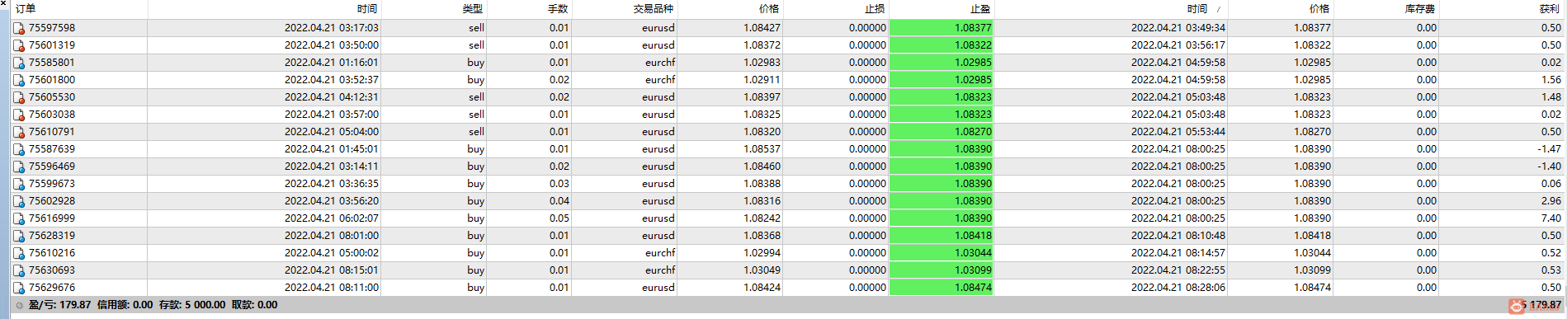The image size is (1567, 319).
Task: Click the lot size 0.04 cell
Action: (x=559, y=201)
